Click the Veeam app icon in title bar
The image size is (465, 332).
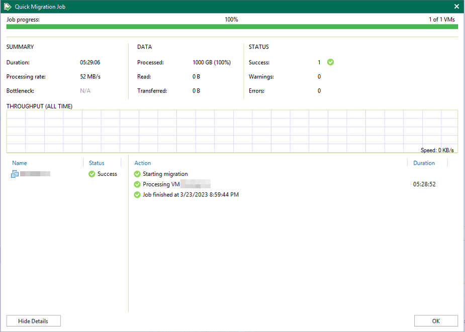click(x=8, y=7)
